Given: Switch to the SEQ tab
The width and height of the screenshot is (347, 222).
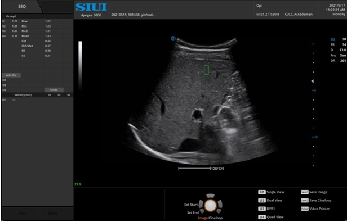Looking at the screenshot, I should tap(21, 7).
